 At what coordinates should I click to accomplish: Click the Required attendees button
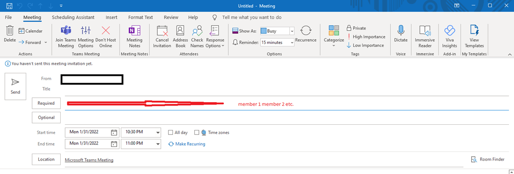coord(46,103)
